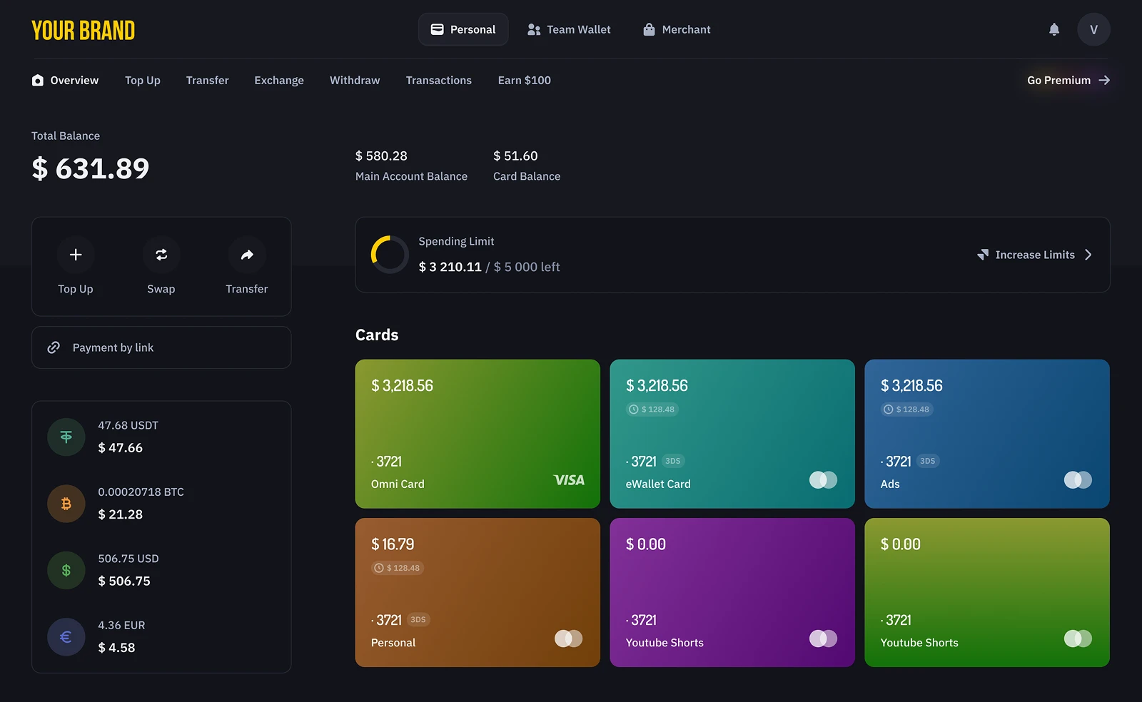
Task: Switch to the Personal wallet selector
Action: (463, 29)
